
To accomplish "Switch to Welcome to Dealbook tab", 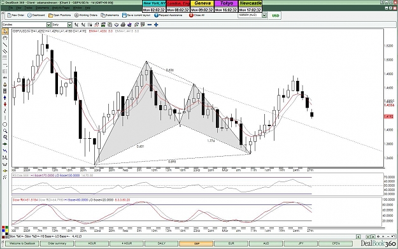I will (x=22, y=243).
